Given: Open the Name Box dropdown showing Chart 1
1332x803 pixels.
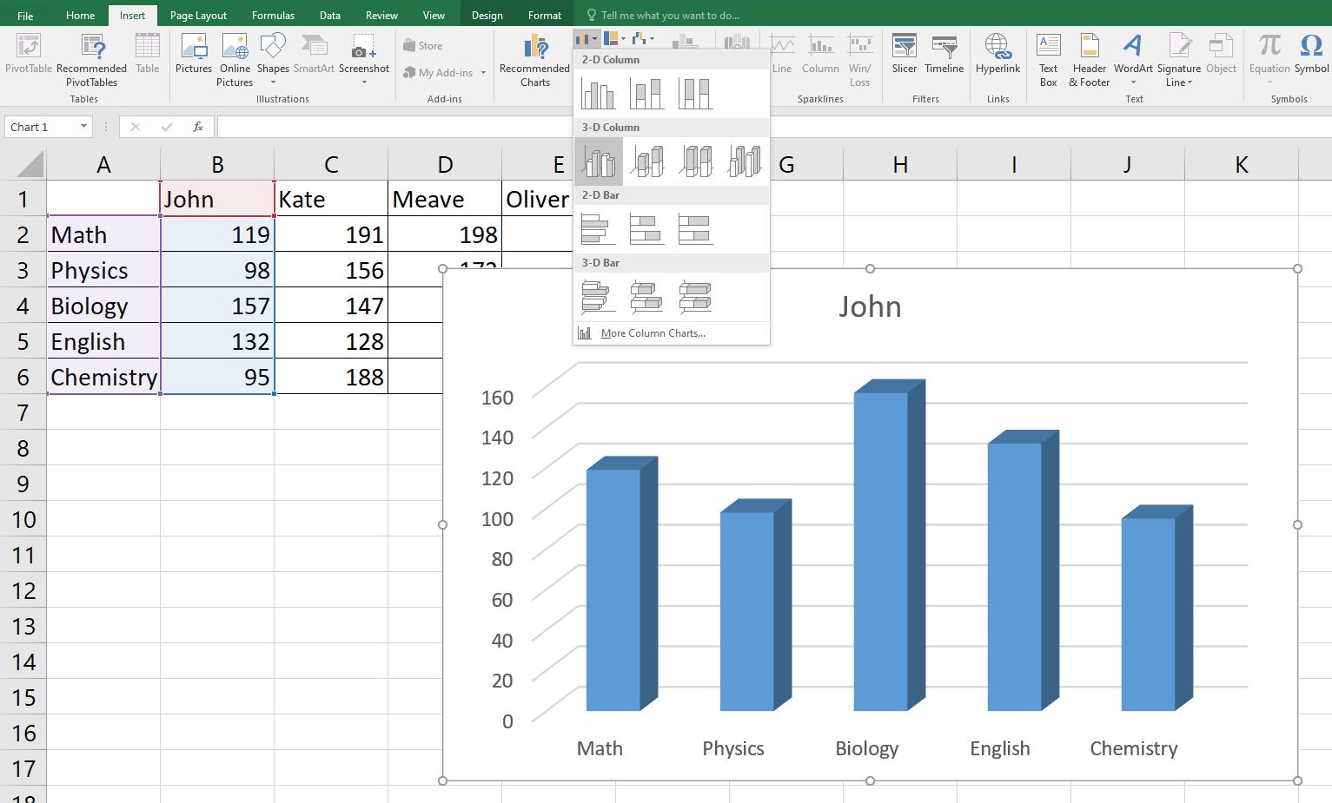Looking at the screenshot, I should pyautogui.click(x=85, y=127).
